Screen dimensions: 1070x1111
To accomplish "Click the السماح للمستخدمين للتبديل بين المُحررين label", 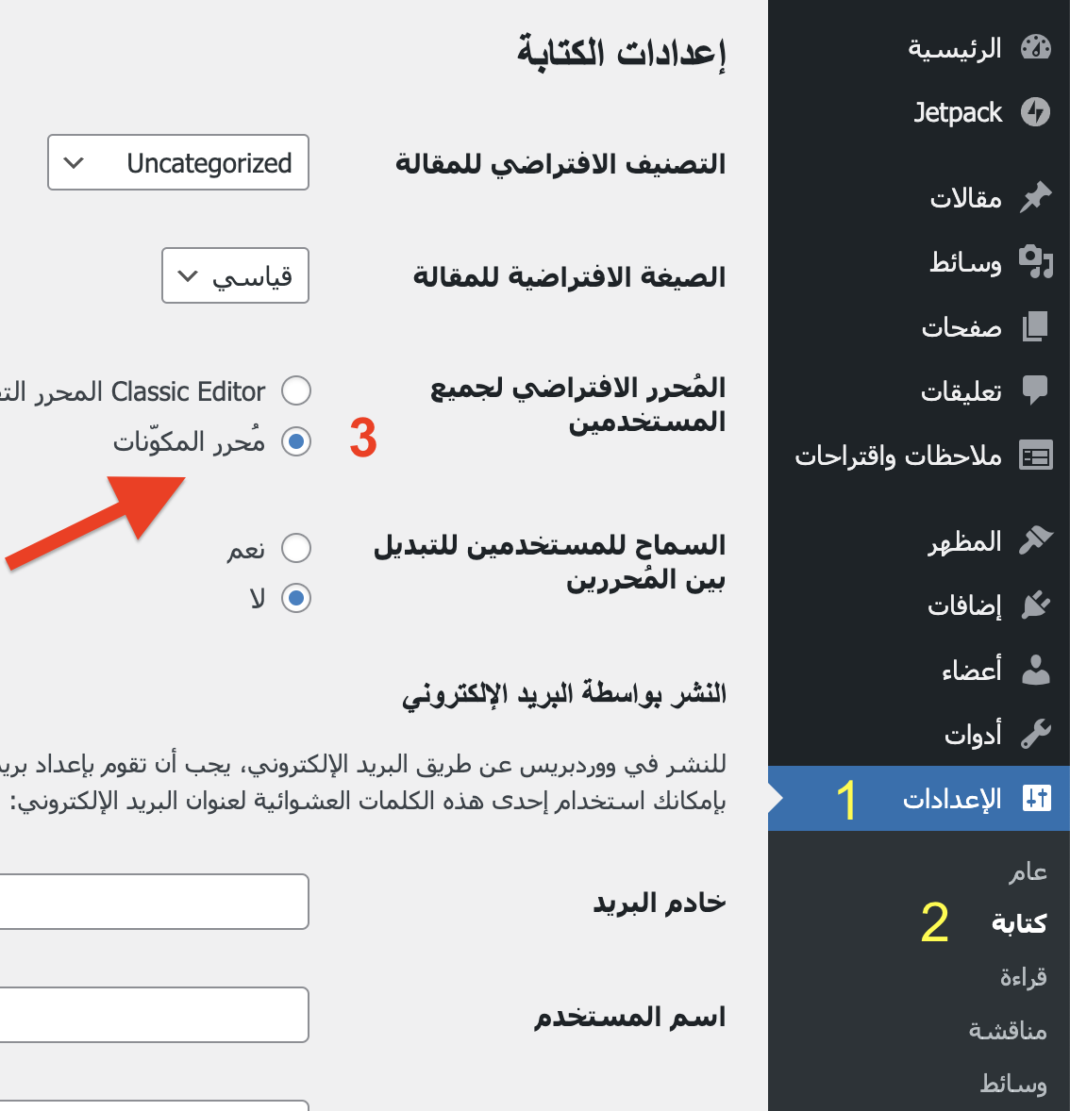I will [549, 562].
